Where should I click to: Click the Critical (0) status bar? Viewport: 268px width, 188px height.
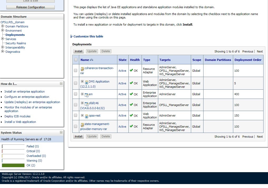(x=13, y=151)
